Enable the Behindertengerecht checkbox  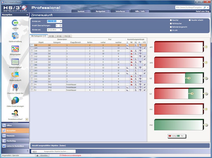click(x=171, y=27)
